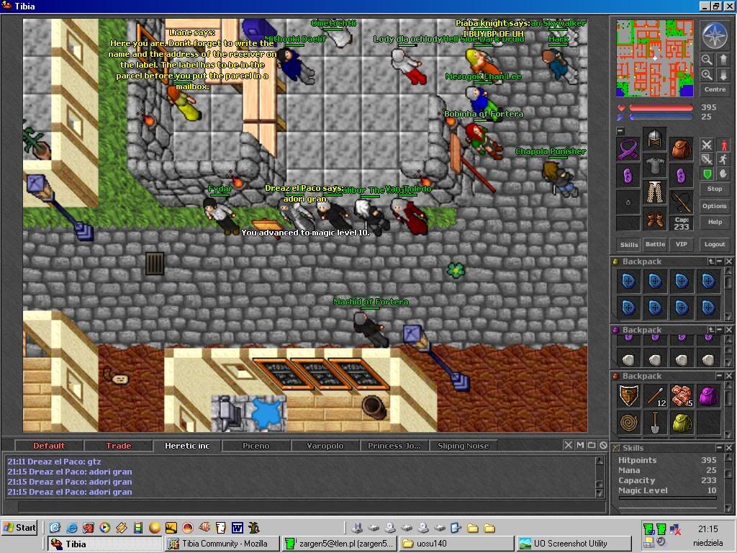Image resolution: width=737 pixels, height=553 pixels.
Task: Open the yellow backpack item
Action: pos(682,422)
